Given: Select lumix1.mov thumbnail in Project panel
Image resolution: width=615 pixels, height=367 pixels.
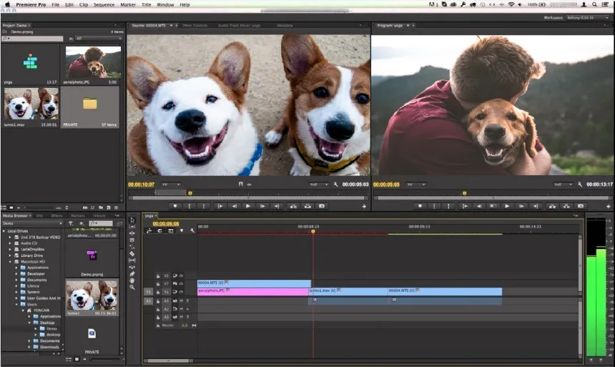Looking at the screenshot, I should pyautogui.click(x=31, y=104).
